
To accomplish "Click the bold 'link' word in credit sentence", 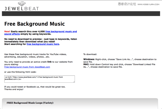I will coord(49,62).
